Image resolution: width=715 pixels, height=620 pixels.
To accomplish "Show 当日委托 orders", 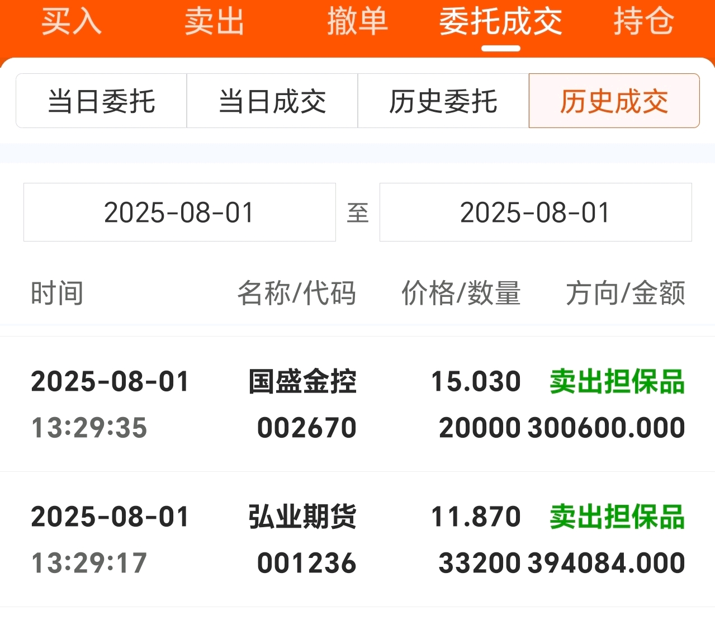I will [101, 101].
